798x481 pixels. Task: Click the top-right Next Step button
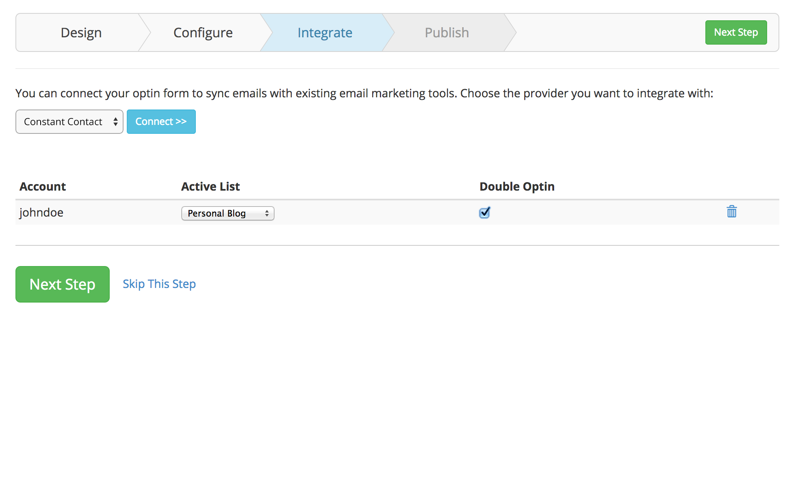736,32
